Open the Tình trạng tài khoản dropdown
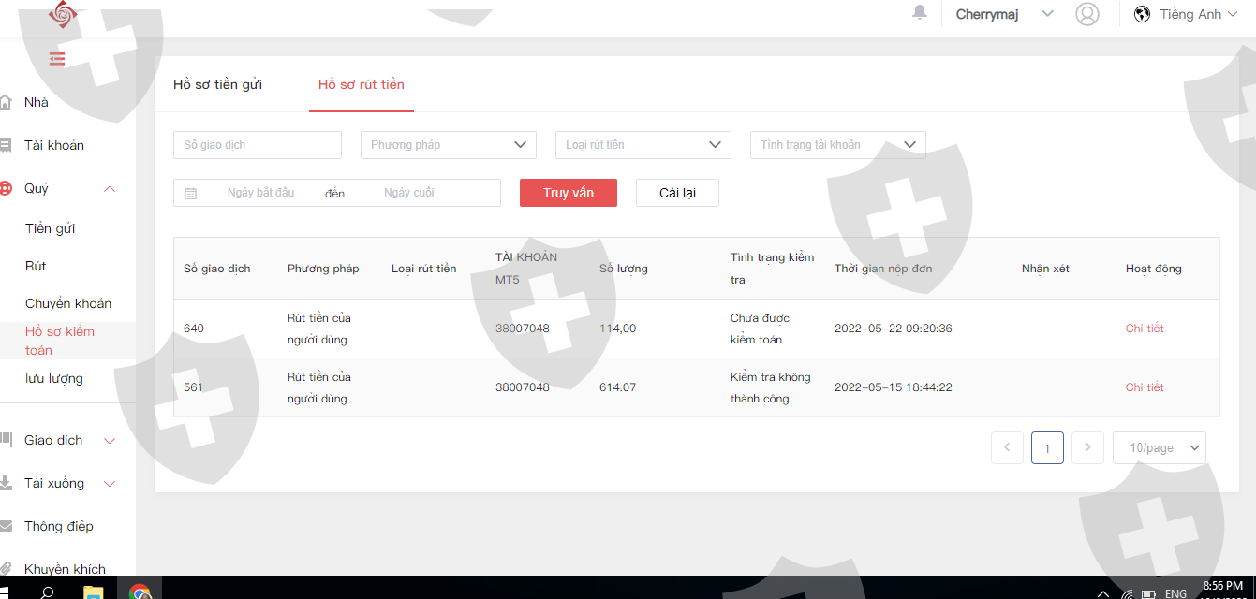Image resolution: width=1256 pixels, height=599 pixels. point(838,145)
